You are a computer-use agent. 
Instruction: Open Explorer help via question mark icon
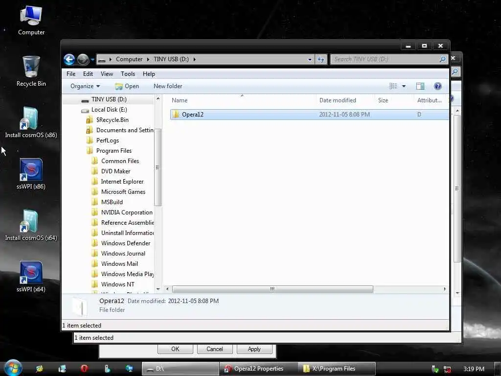tap(438, 86)
